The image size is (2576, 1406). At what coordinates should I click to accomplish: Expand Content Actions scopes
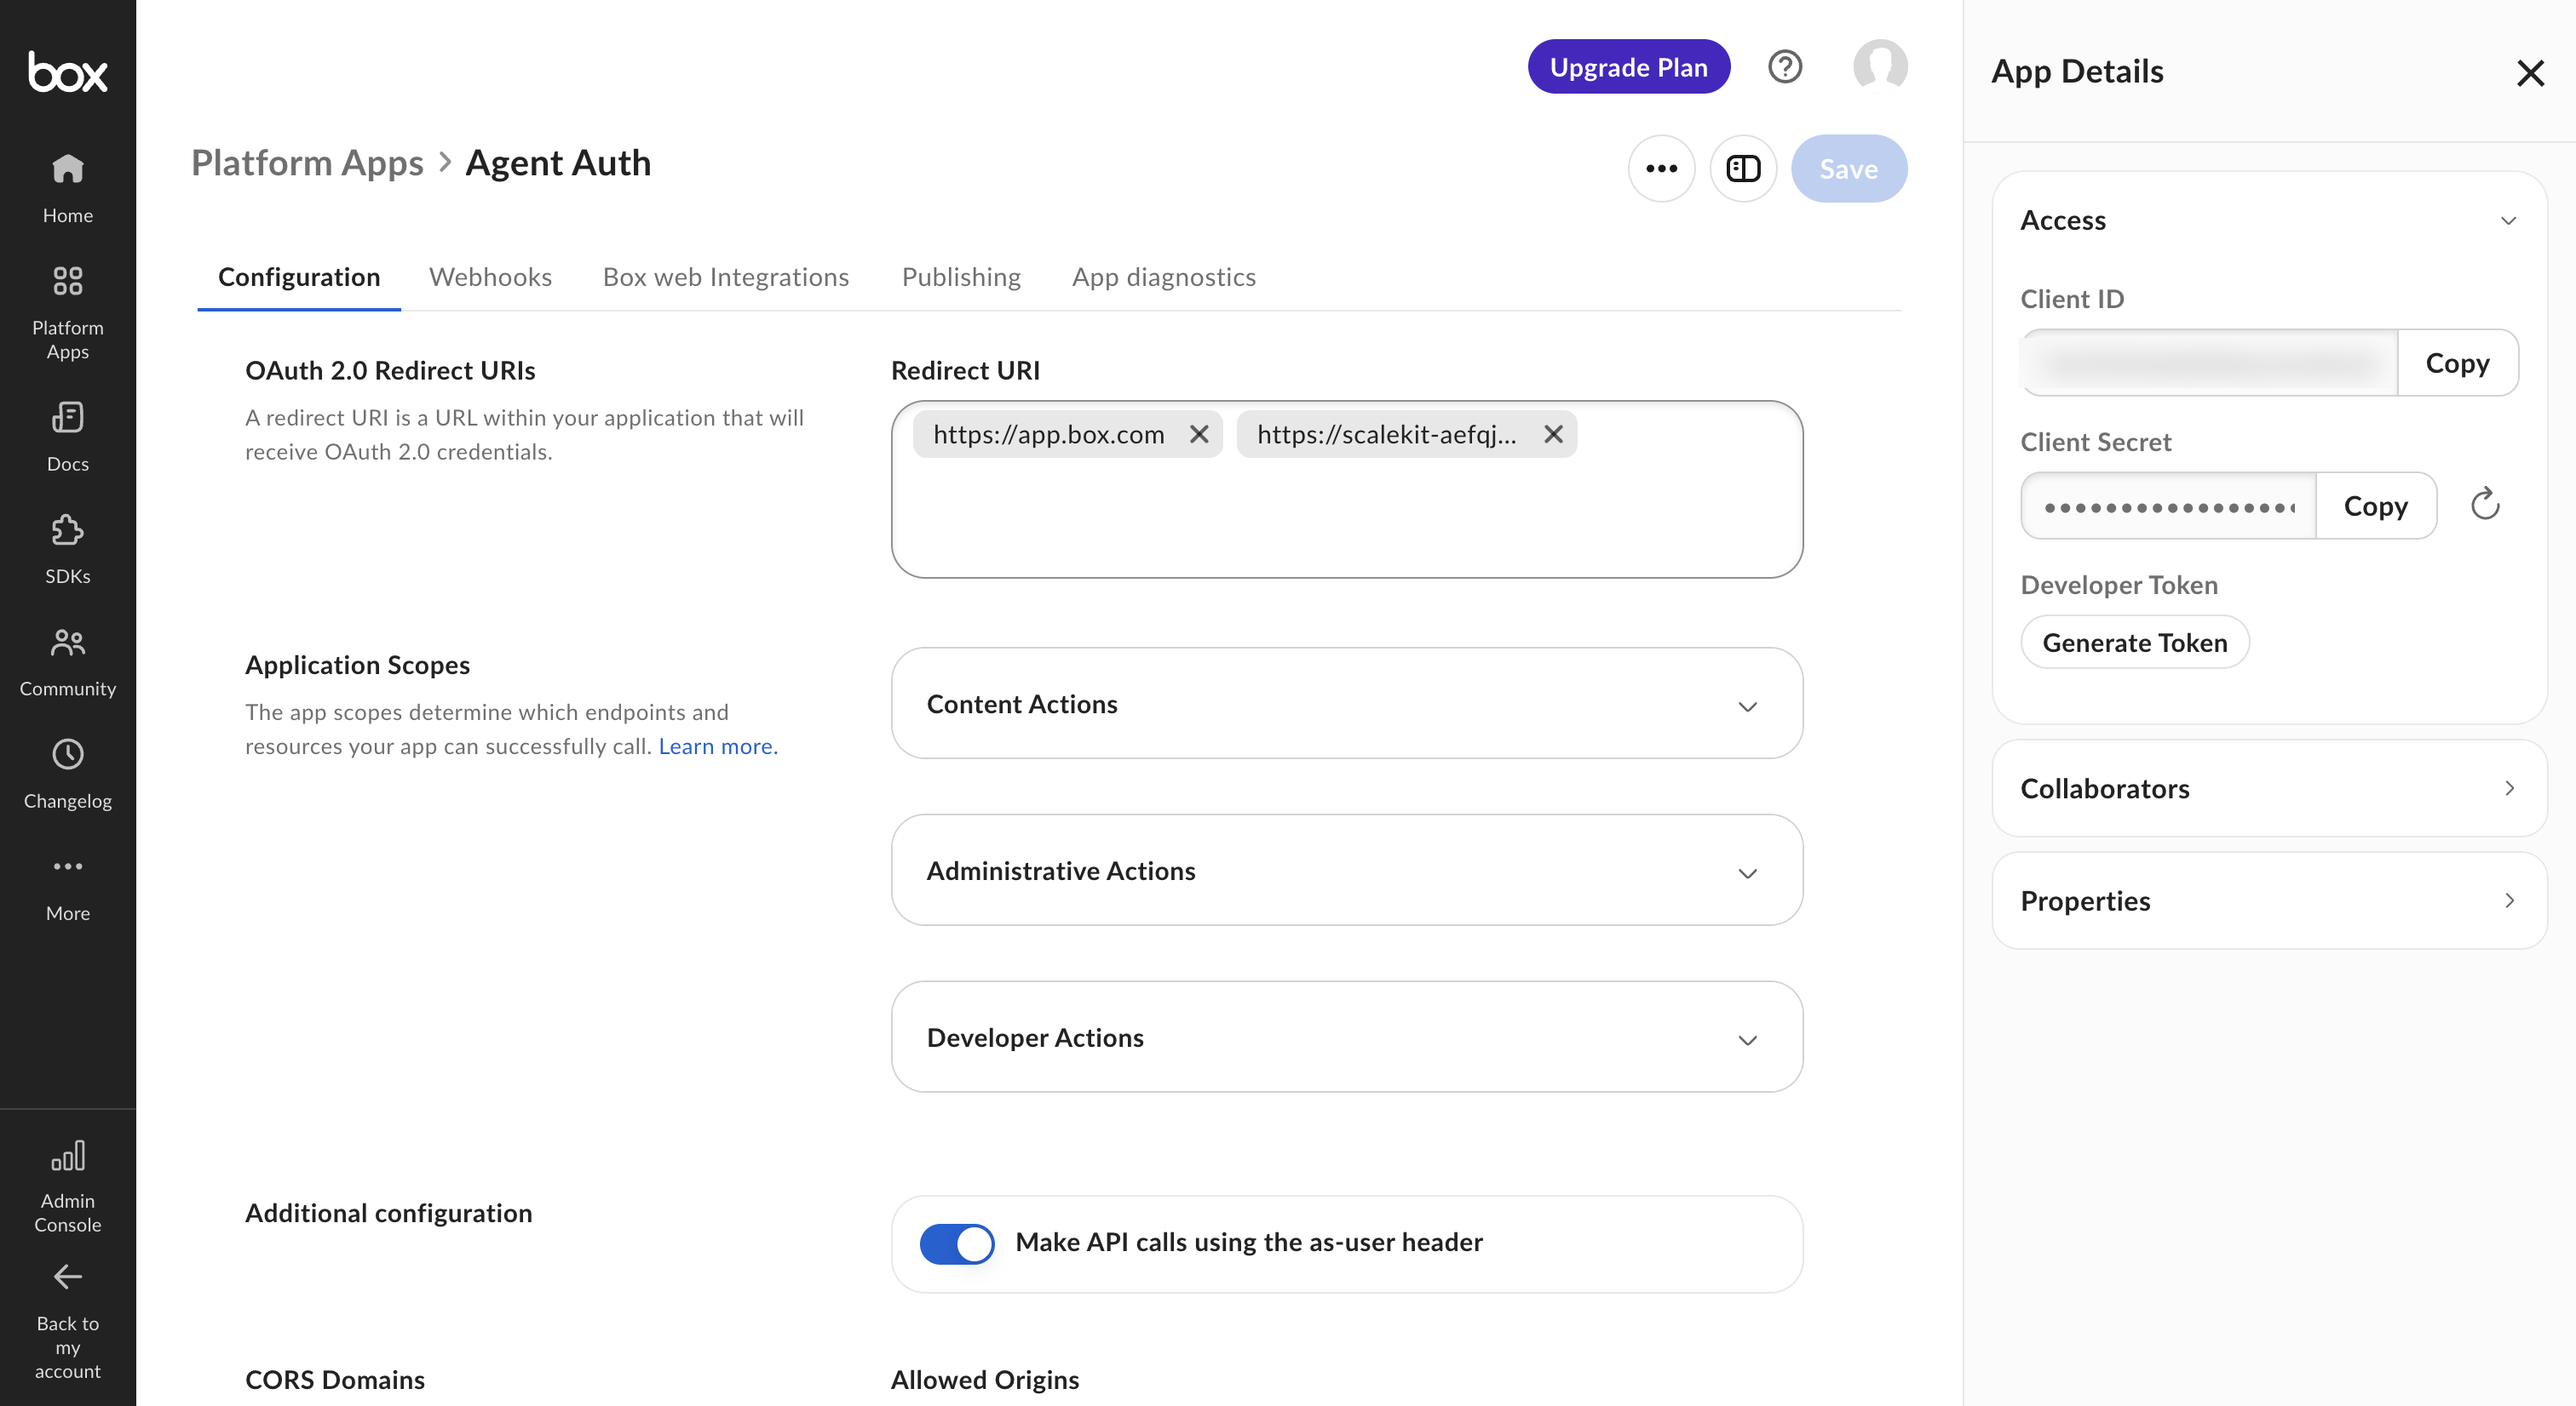click(1346, 704)
